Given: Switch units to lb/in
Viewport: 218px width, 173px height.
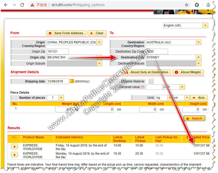Looking at the screenshot, I should coord(199,98).
